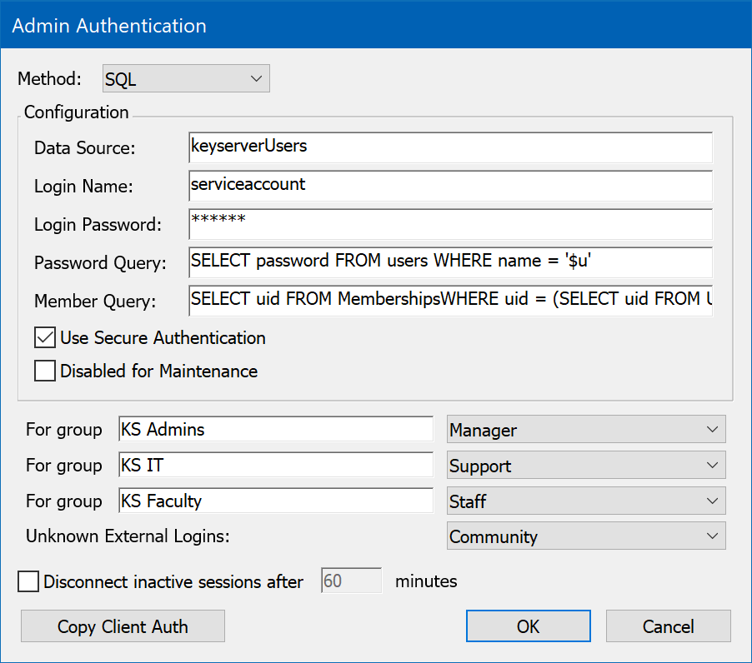This screenshot has height=663, width=752.
Task: Click into the Member Query field
Action: (450, 300)
